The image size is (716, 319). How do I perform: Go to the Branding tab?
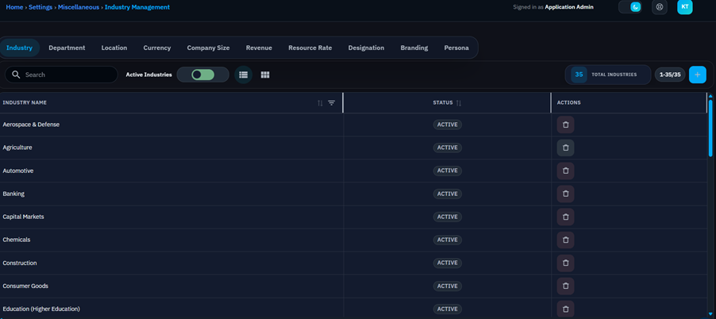(414, 48)
